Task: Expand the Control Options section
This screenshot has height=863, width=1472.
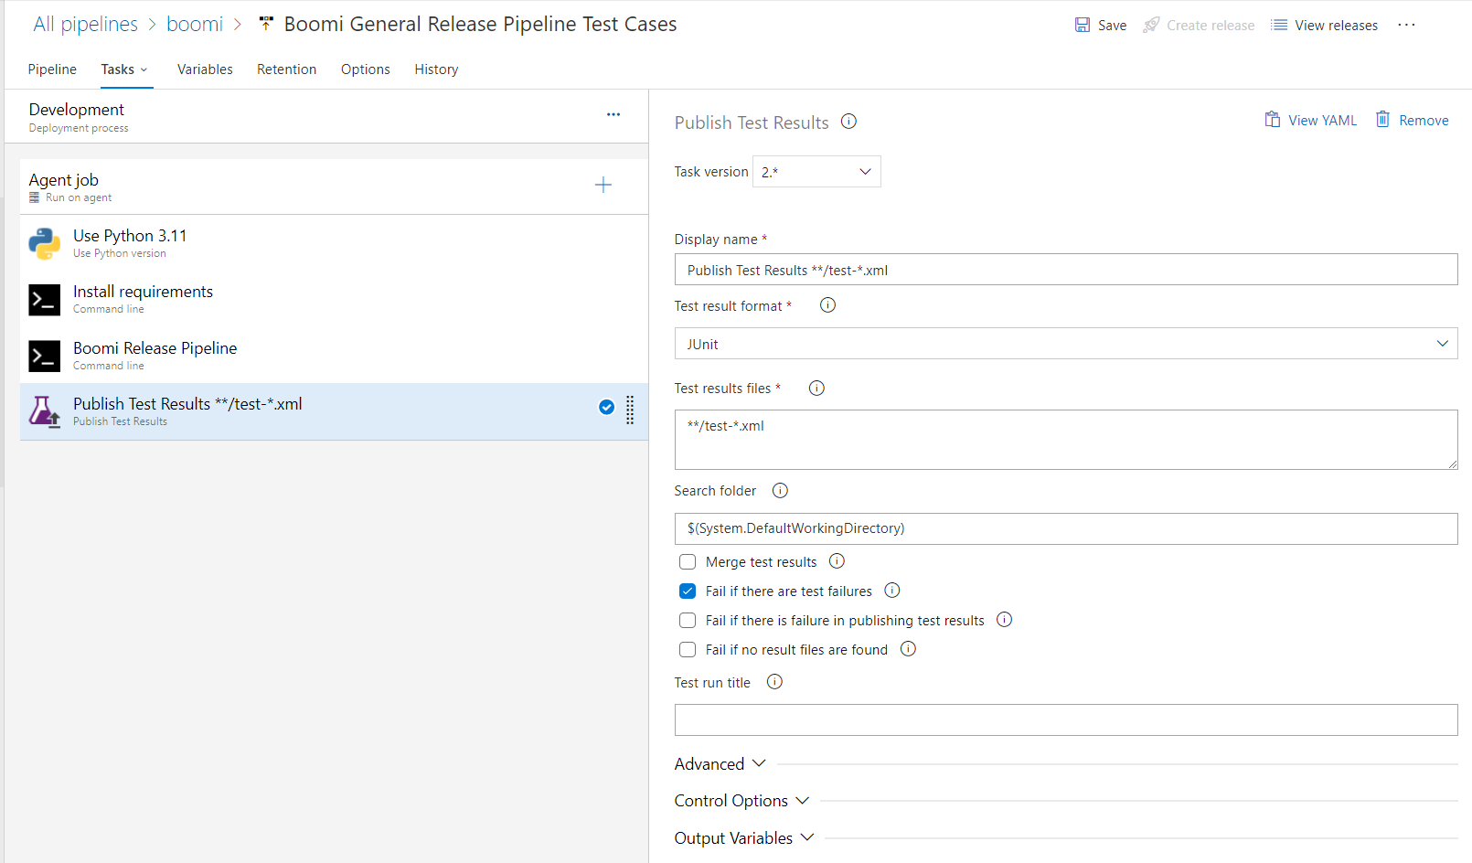Action: tap(741, 801)
